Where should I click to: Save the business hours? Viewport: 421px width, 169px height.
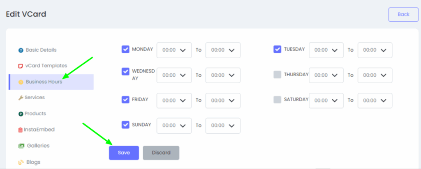click(x=124, y=153)
